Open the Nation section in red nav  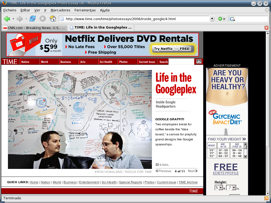coord(29,62)
